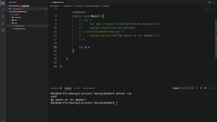
Task: Place cursor on line 15 'int a ='
Action: 84,47
